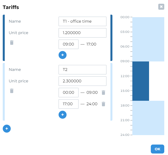Add time range to T1 tariff

point(63,55)
